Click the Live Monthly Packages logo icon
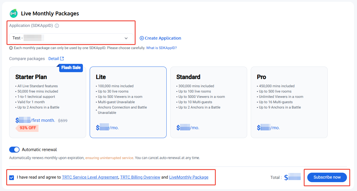The height and width of the screenshot is (191, 357). click(x=14, y=14)
